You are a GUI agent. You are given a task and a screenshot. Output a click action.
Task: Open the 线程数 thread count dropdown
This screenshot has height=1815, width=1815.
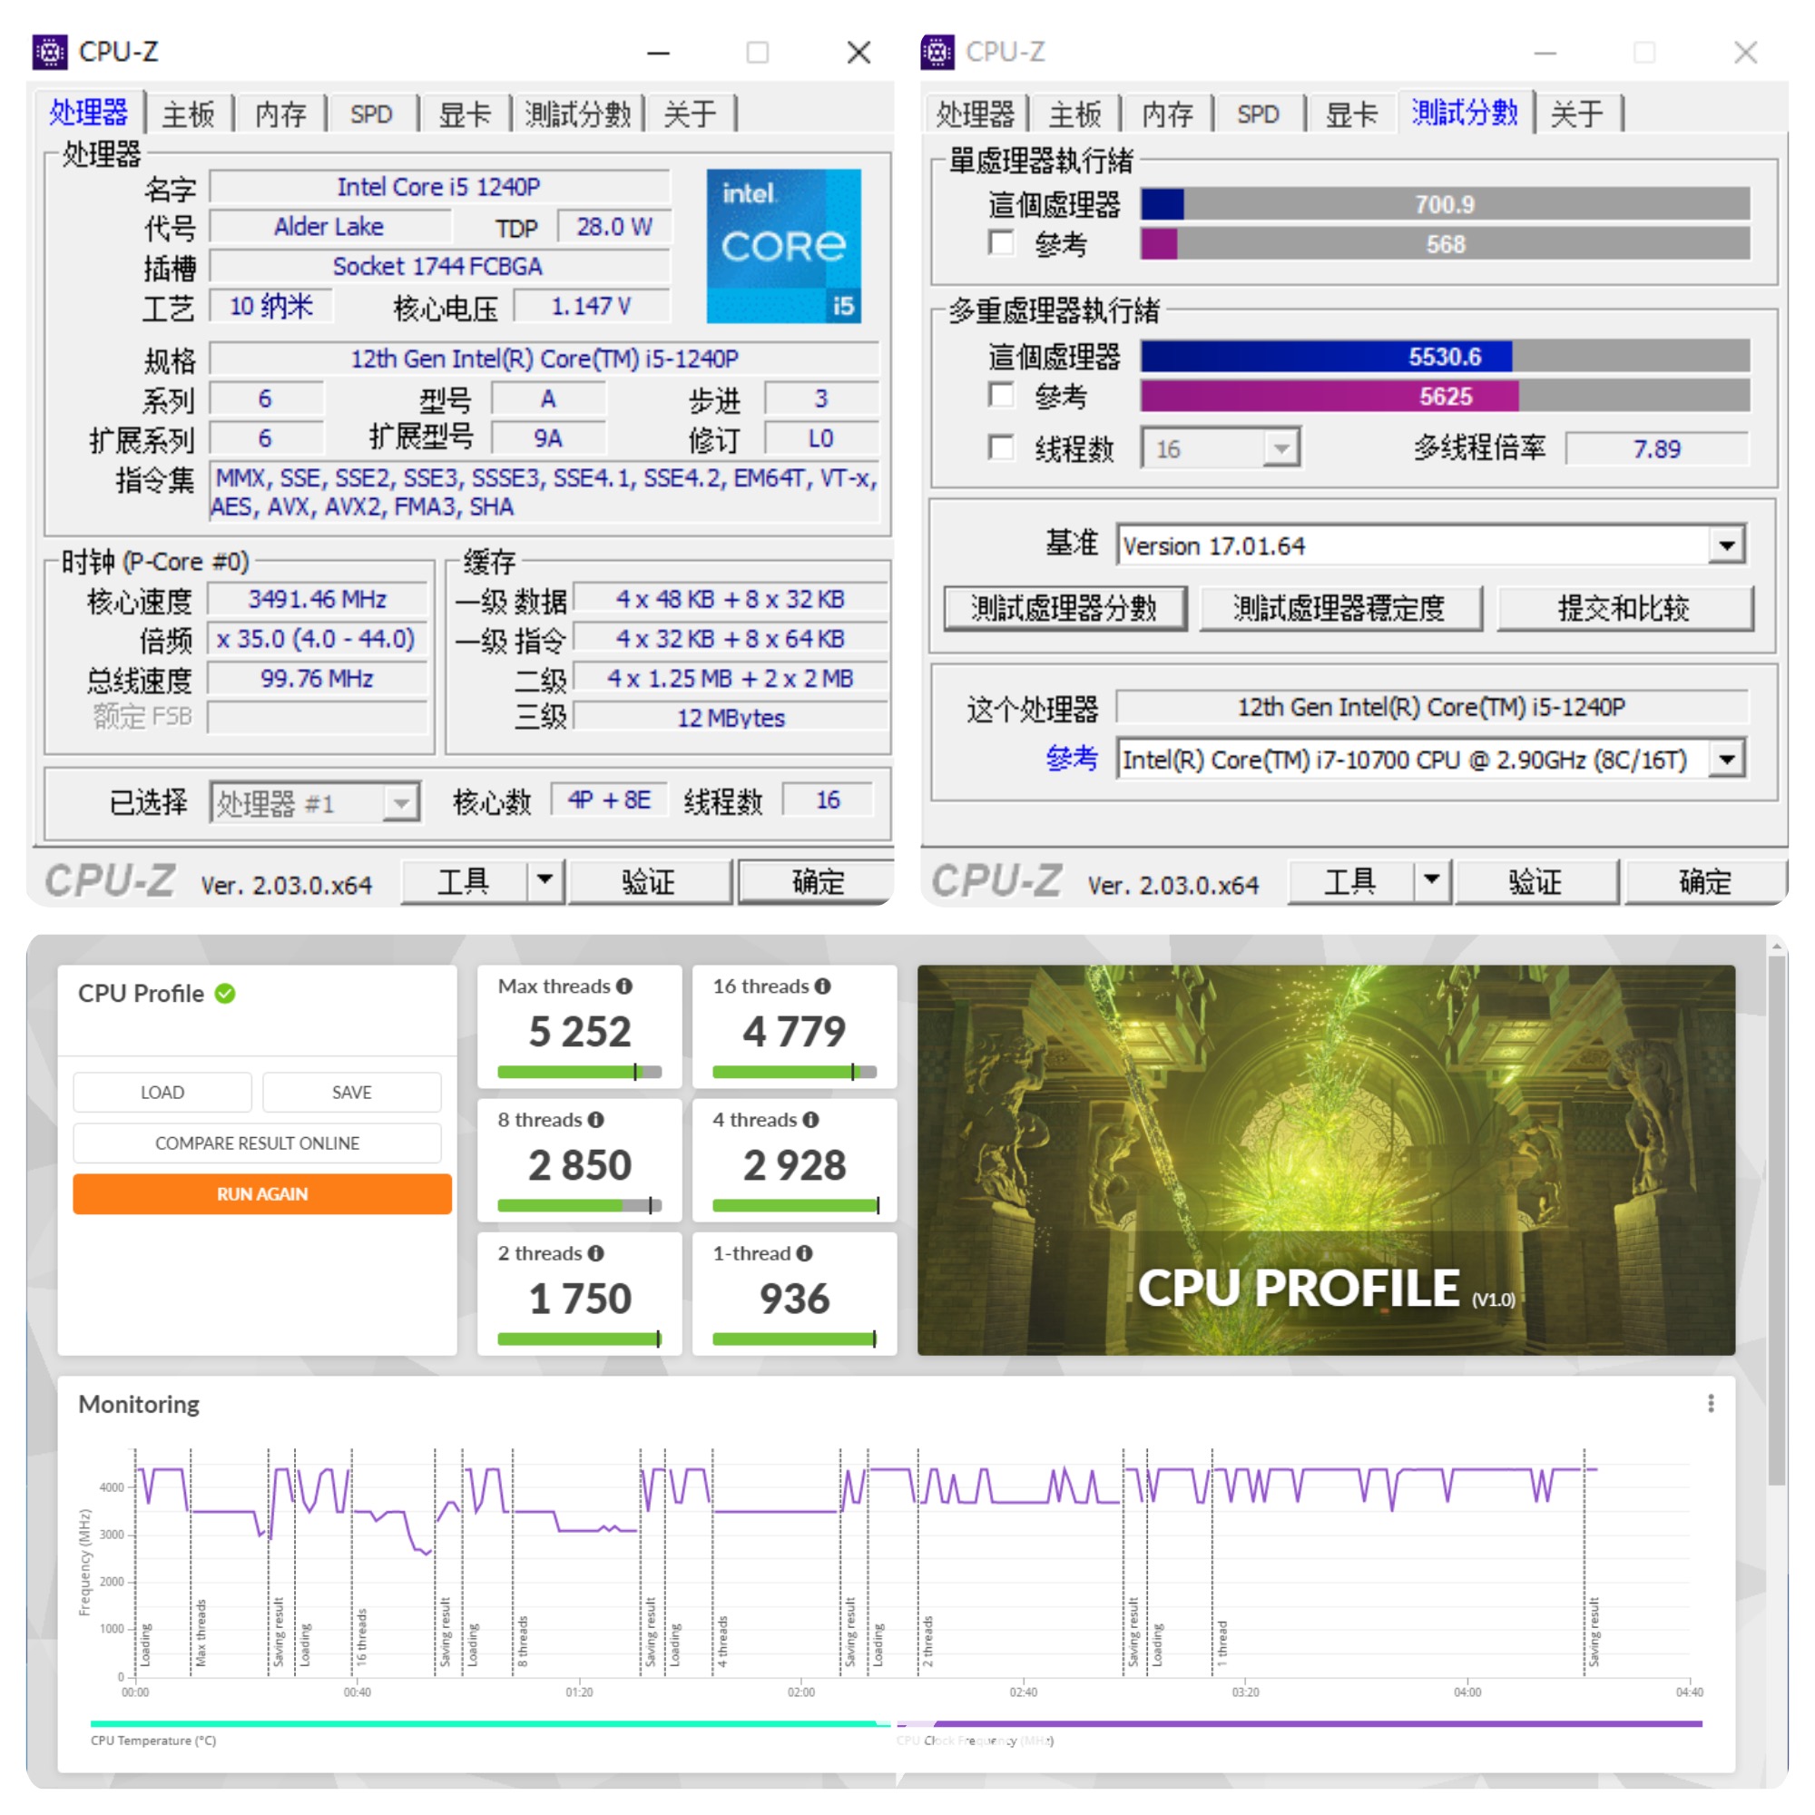click(x=1280, y=448)
